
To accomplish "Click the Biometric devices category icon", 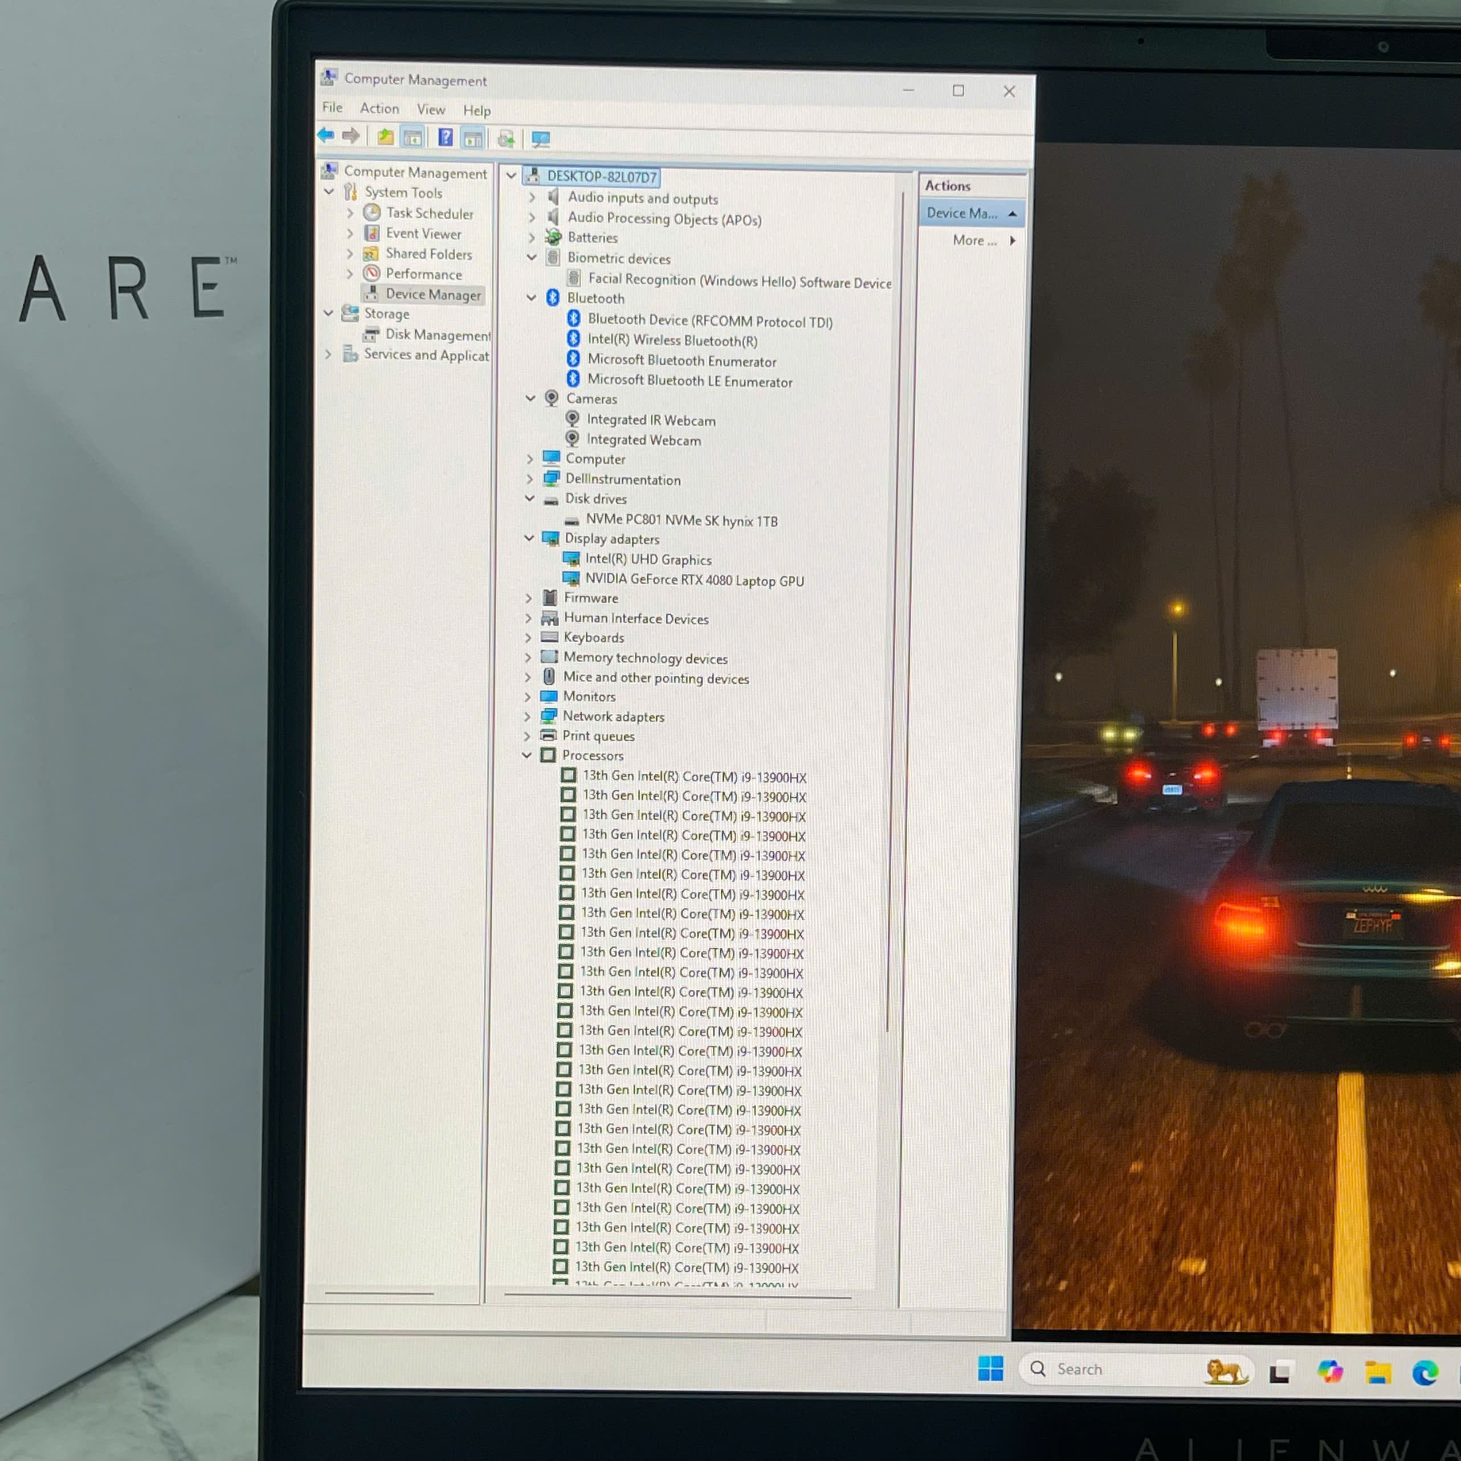I will coord(553,257).
